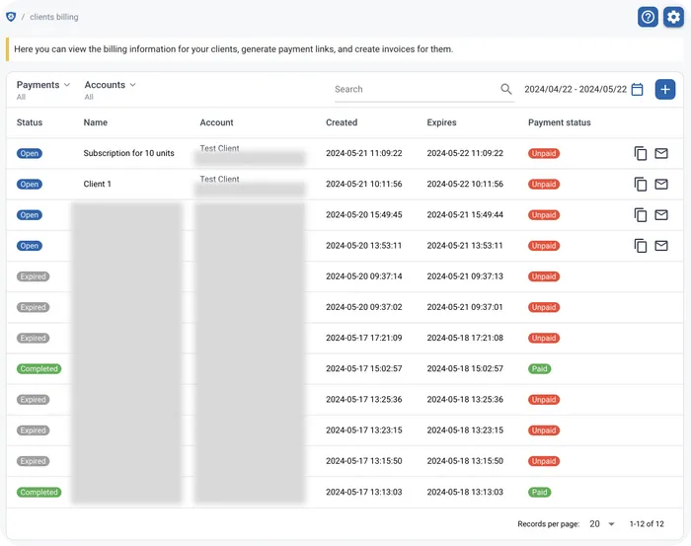Click expiry date 2024-05-21 09:37:13
Viewport: 691px width, 546px height.
pos(465,276)
